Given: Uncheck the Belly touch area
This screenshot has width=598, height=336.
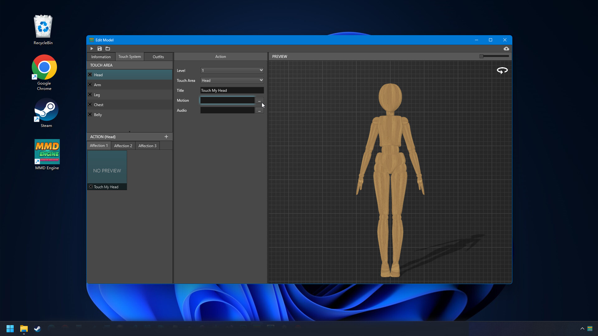Looking at the screenshot, I should tap(90, 114).
